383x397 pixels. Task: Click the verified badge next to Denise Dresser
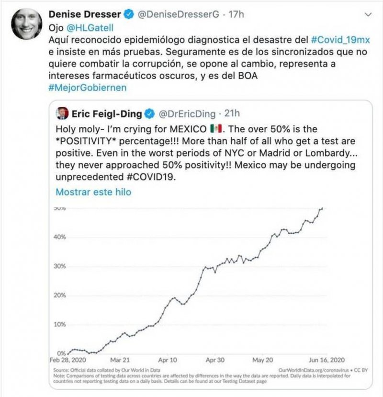tap(129, 14)
